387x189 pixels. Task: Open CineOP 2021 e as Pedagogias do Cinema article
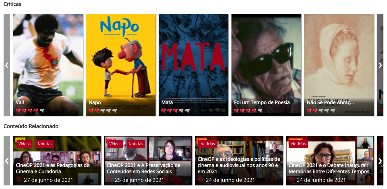53,168
